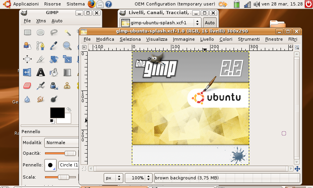
Task: Open the Xtns menu in GIMP toolbox
Action: (41, 21)
